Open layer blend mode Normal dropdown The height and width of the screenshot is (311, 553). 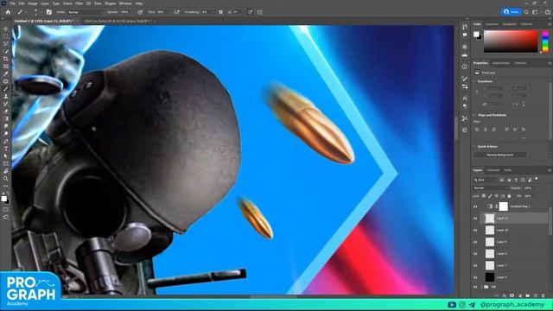coord(490,188)
